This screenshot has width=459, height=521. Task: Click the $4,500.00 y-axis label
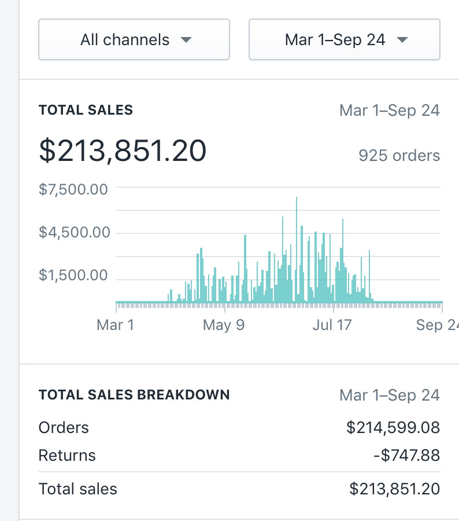pyautogui.click(x=74, y=232)
